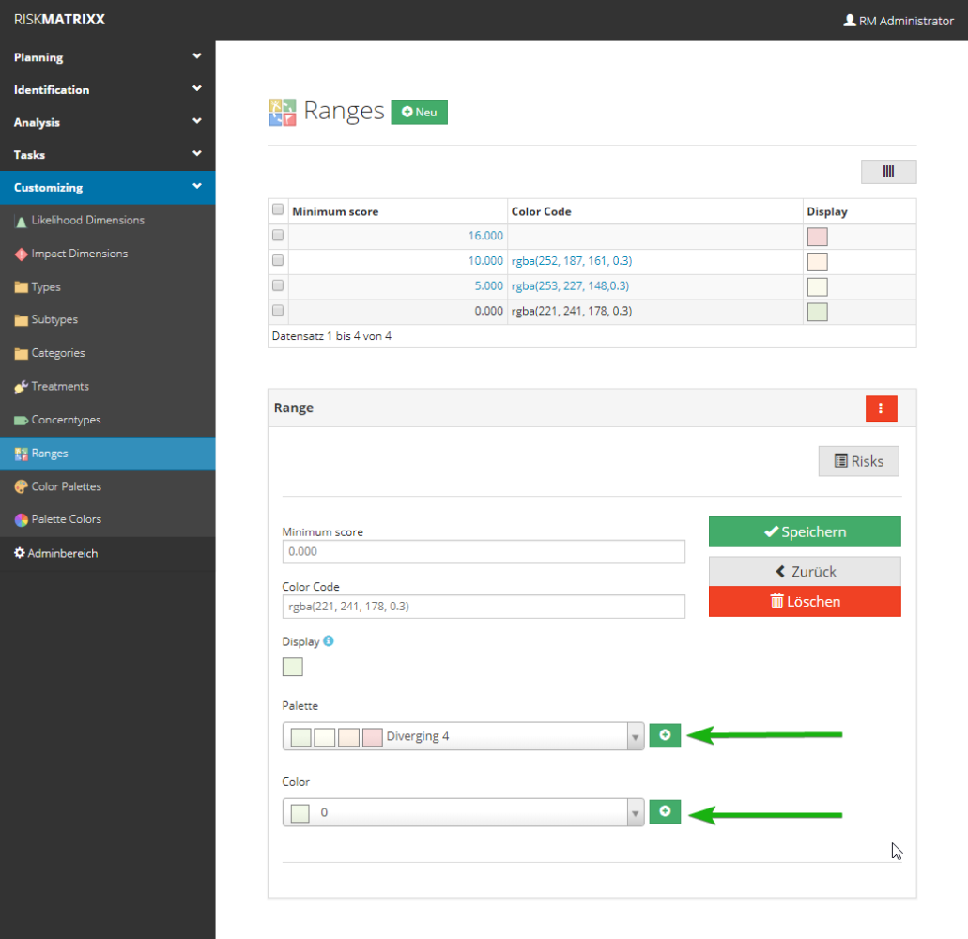Add a new color with plus button
The height and width of the screenshot is (939, 968).
tap(665, 811)
